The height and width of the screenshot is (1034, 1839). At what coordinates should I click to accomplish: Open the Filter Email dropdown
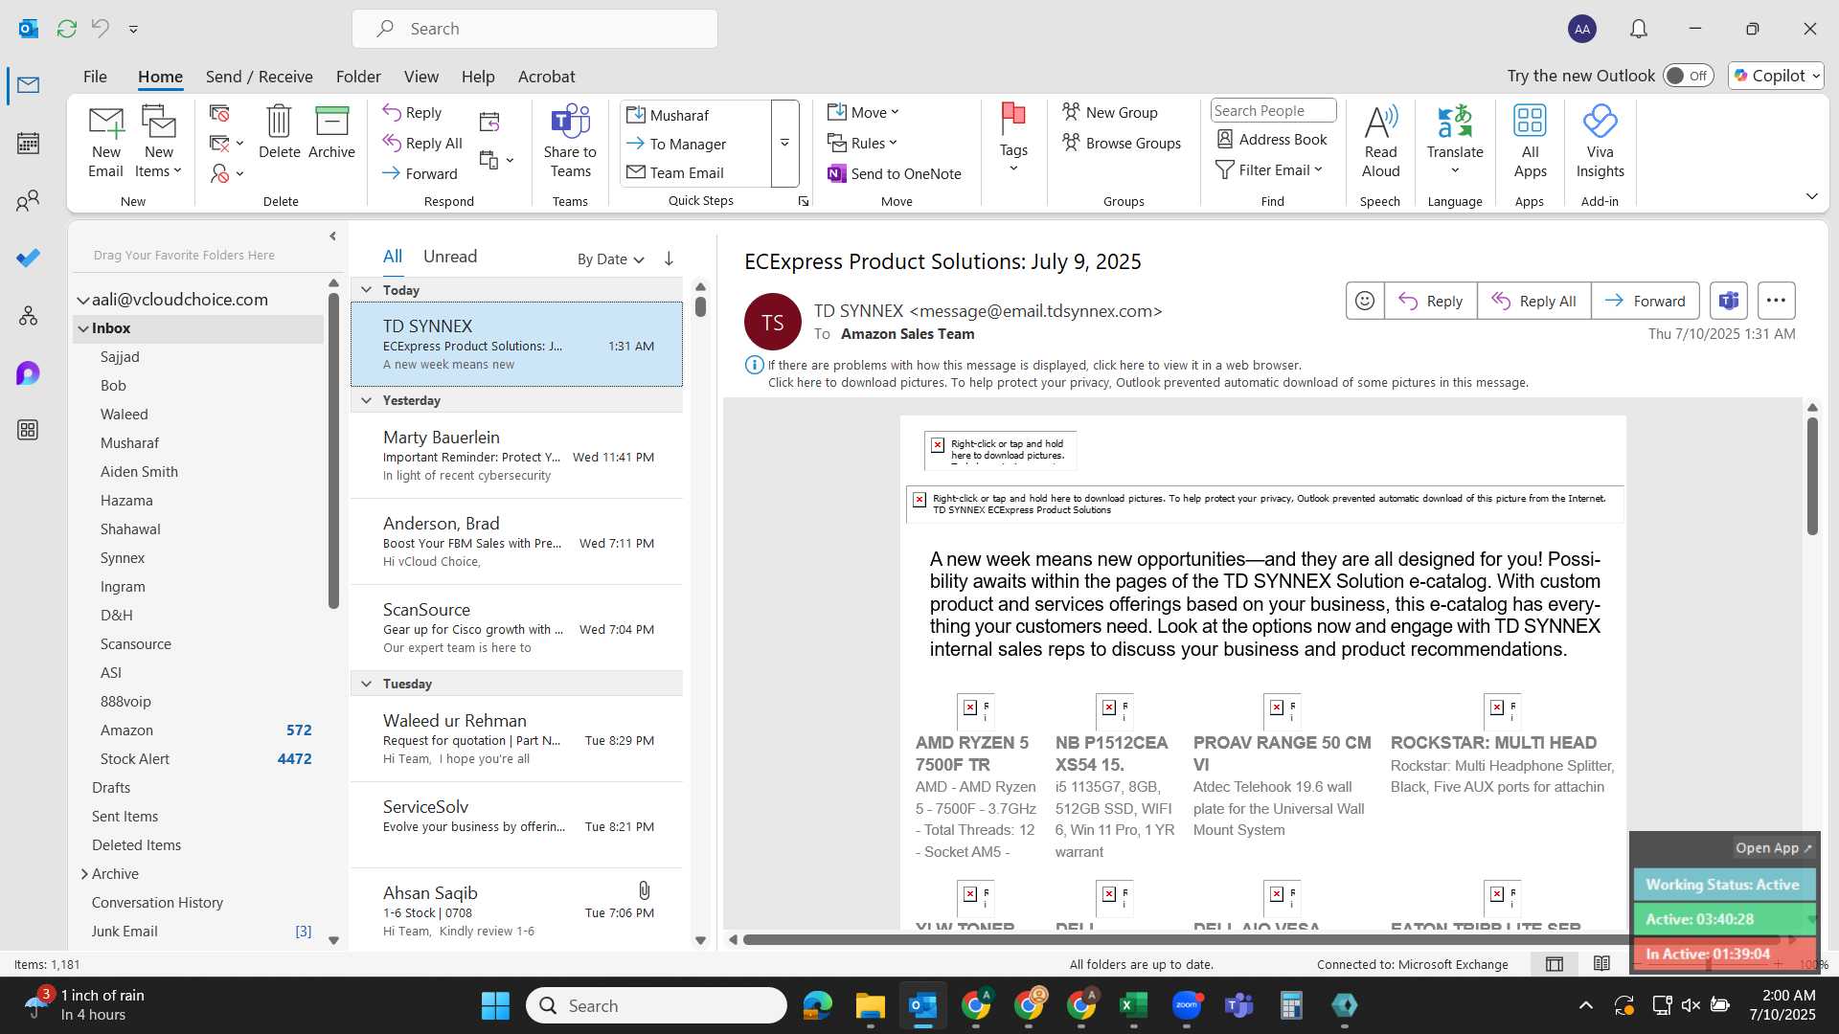point(1269,169)
